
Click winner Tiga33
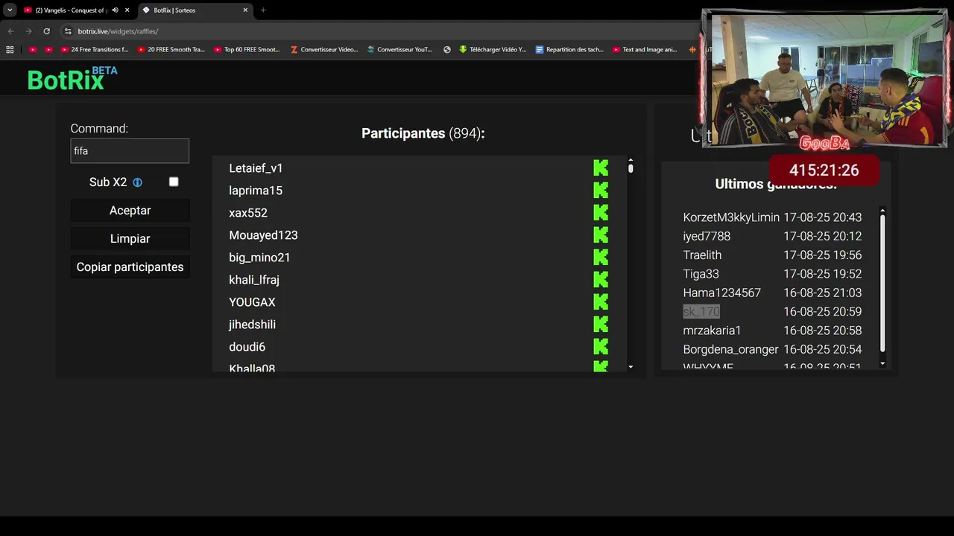point(701,274)
